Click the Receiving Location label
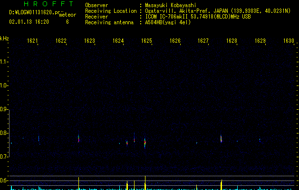Screen dimensions: 299x190 111,11
